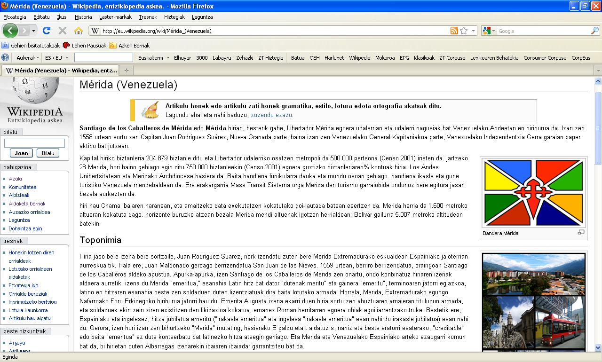Click the orange RSS feed icon in address bar
602x362 pixels.
pyautogui.click(x=454, y=31)
